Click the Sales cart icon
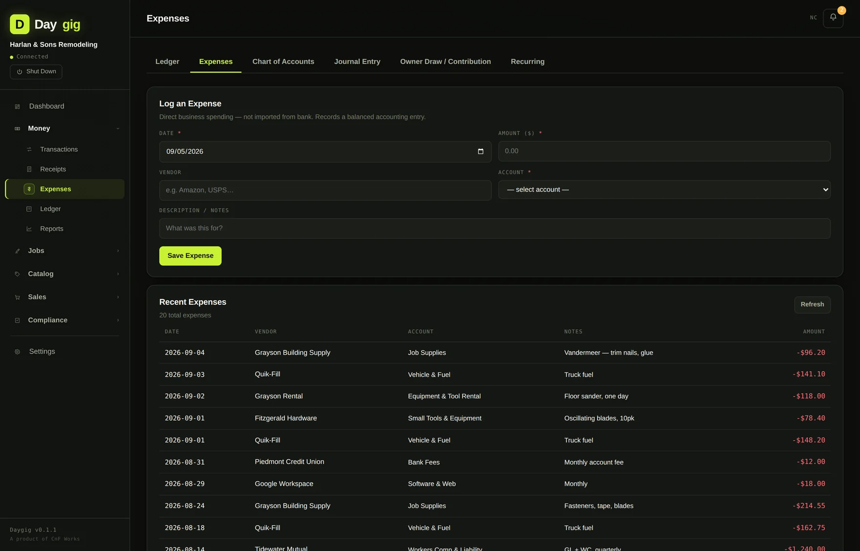The image size is (860, 551). point(18,297)
